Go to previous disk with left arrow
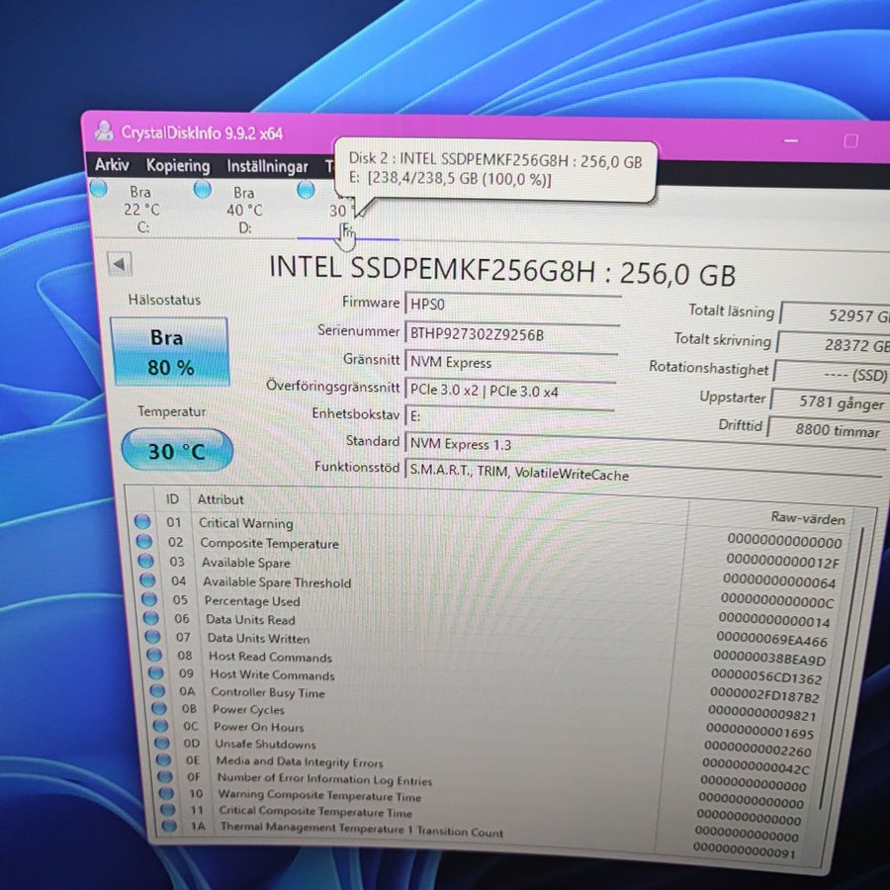Screen dimensions: 890x890 pos(120,264)
